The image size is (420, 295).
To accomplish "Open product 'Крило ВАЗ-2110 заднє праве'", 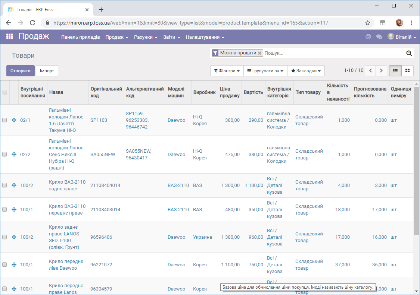I will 67,185.
